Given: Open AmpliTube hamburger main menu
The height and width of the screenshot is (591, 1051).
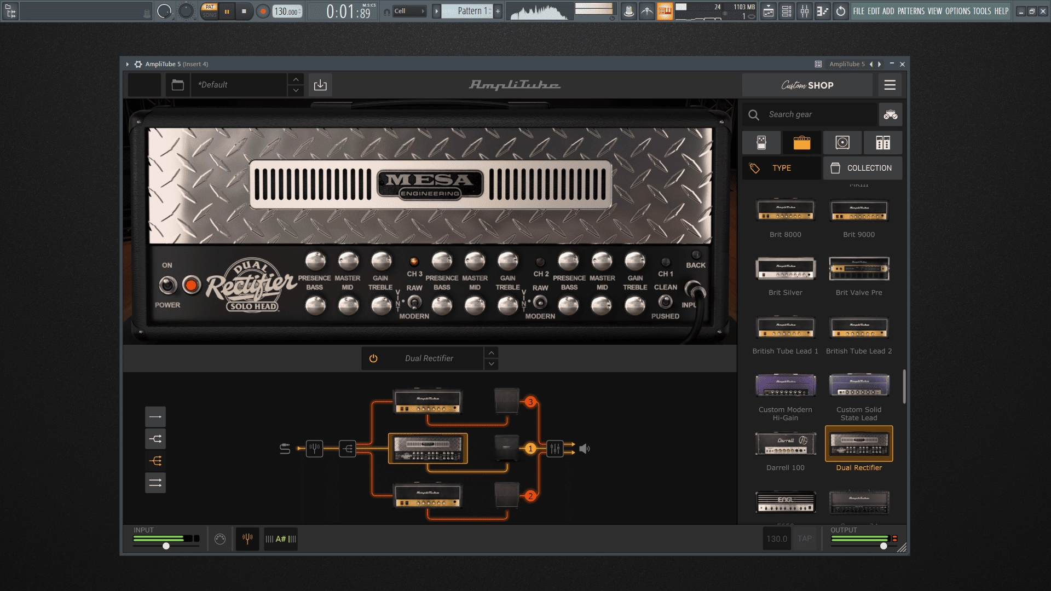Looking at the screenshot, I should (890, 85).
